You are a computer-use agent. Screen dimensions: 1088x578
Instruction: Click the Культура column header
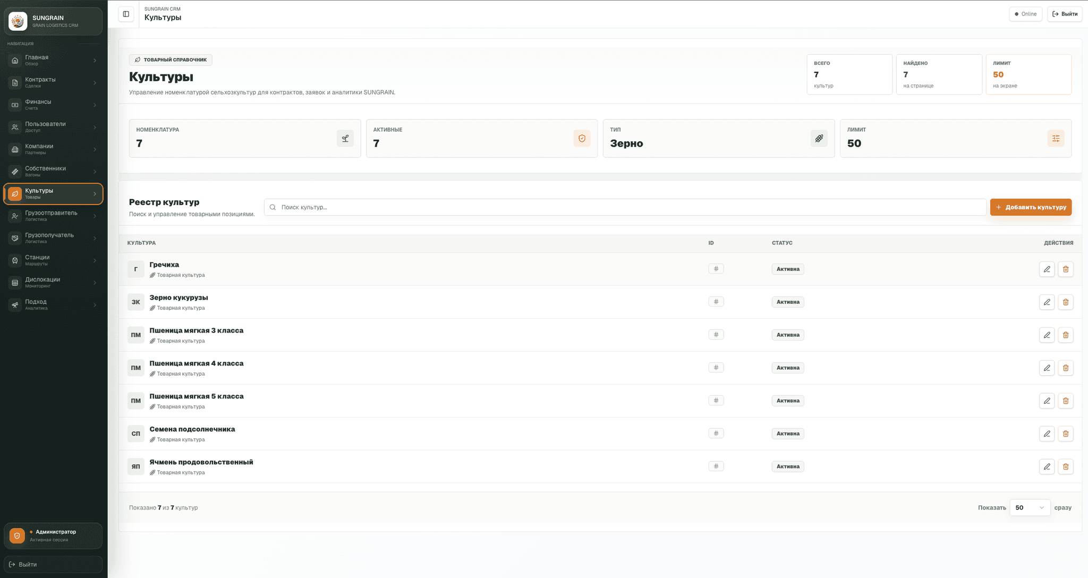141,243
